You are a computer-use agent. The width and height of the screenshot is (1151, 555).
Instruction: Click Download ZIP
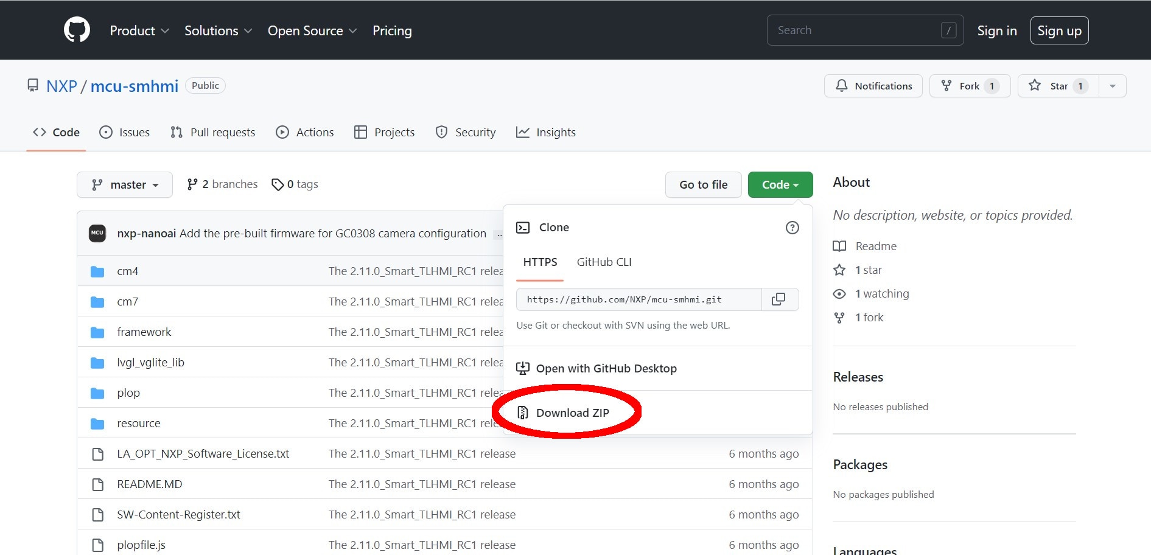click(x=572, y=413)
